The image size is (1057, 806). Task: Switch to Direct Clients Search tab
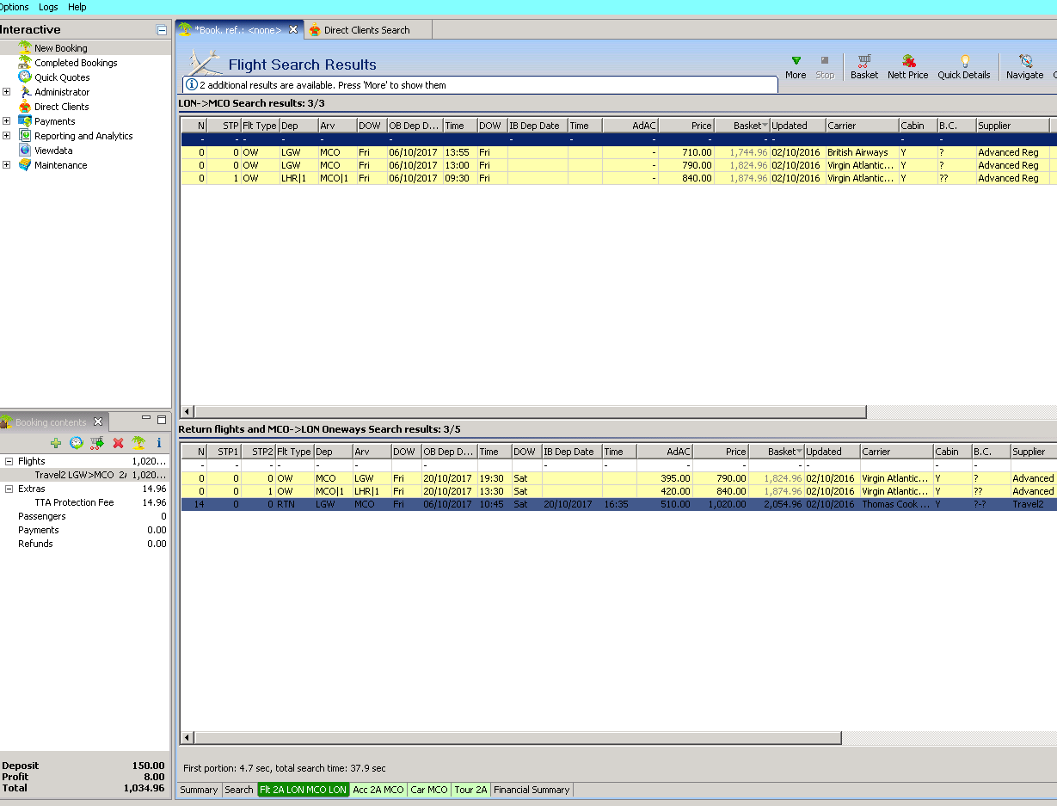pos(366,30)
